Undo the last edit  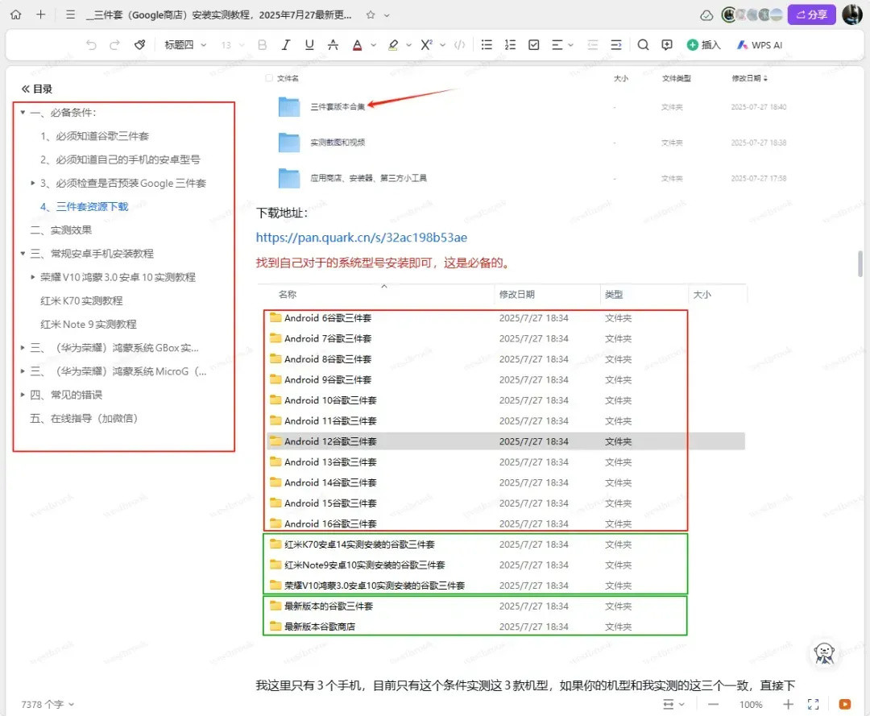click(91, 45)
